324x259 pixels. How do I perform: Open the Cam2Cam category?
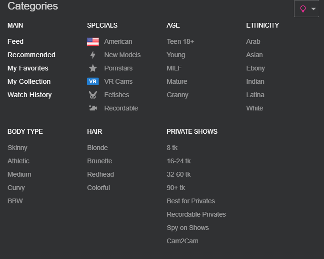[x=182, y=241]
